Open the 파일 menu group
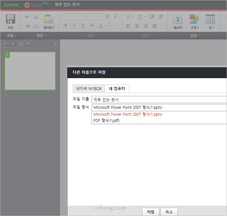The height and width of the screenshot is (216, 227). coord(12,36)
